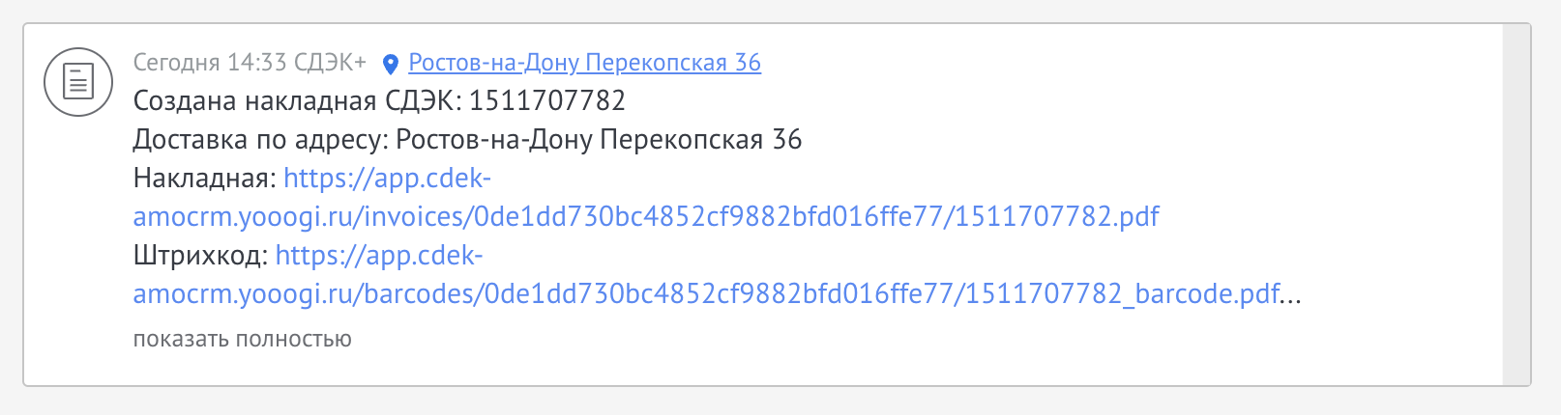Click invoice number 1511707782 in first line

pyautogui.click(x=547, y=101)
